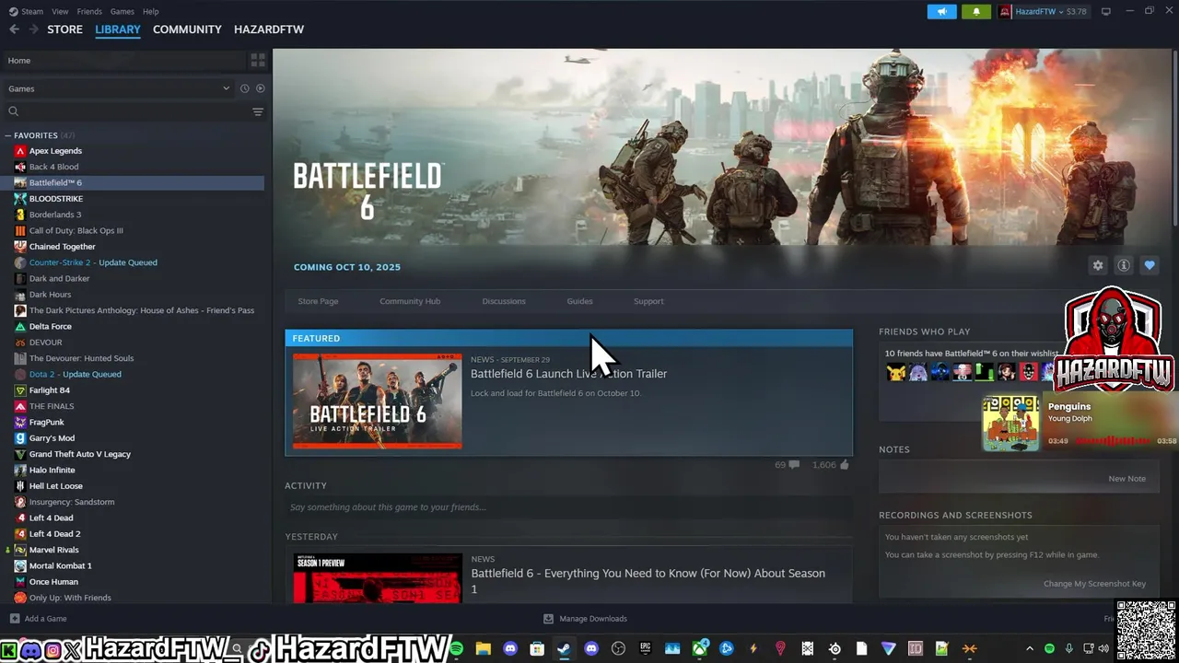Open Battlefield 6 settings gear
Screen dimensions: 1179x663
[x=1098, y=265]
